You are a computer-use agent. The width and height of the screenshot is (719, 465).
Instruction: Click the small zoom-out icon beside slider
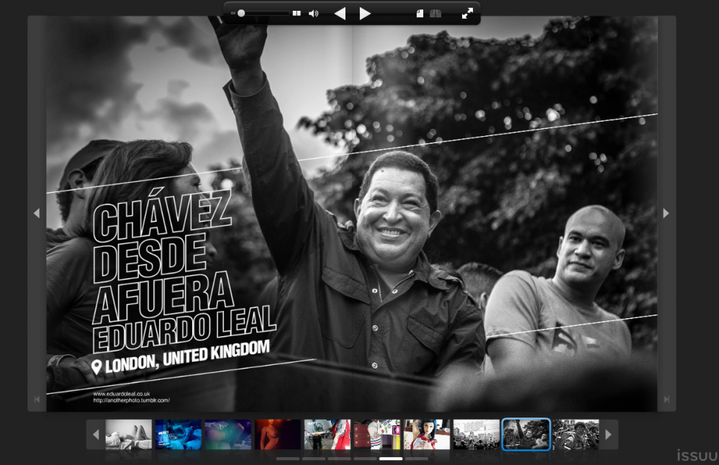click(x=233, y=13)
